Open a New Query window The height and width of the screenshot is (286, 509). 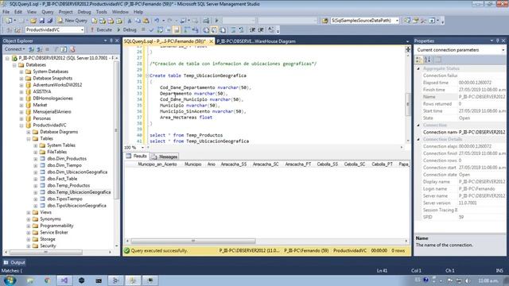point(72,21)
